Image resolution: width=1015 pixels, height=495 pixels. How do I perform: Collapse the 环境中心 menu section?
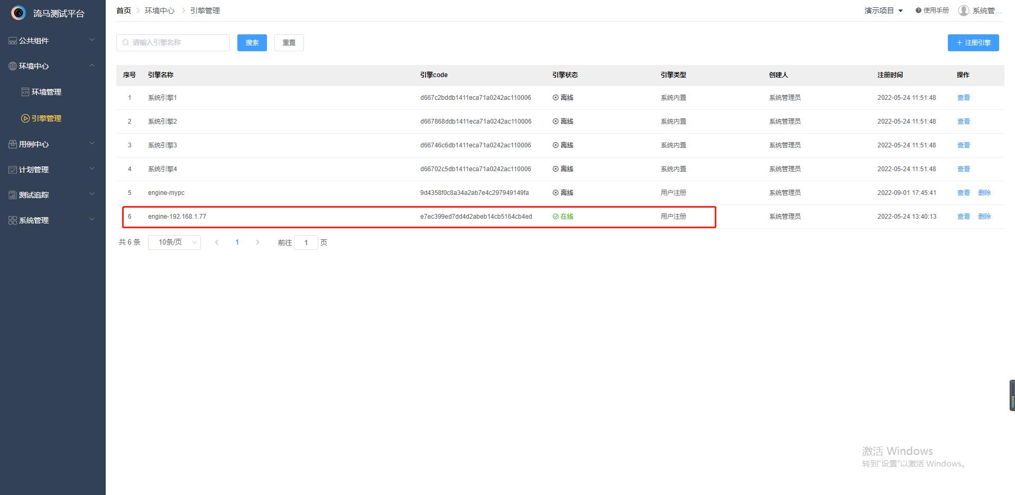[x=92, y=66]
